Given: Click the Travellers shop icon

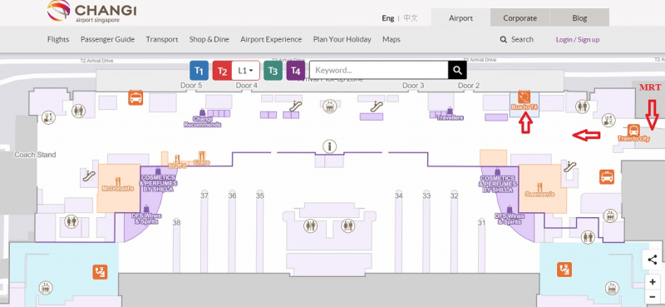Looking at the screenshot, I should coord(450,111).
